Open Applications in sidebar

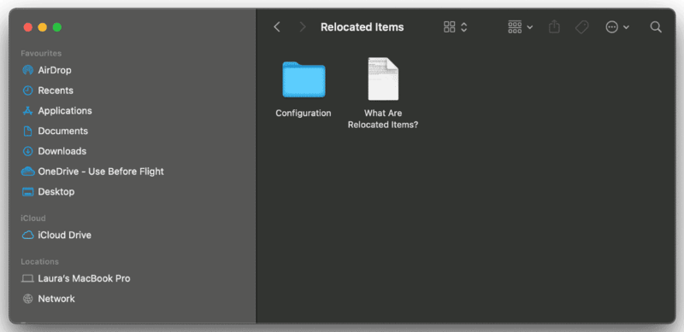[x=65, y=111]
